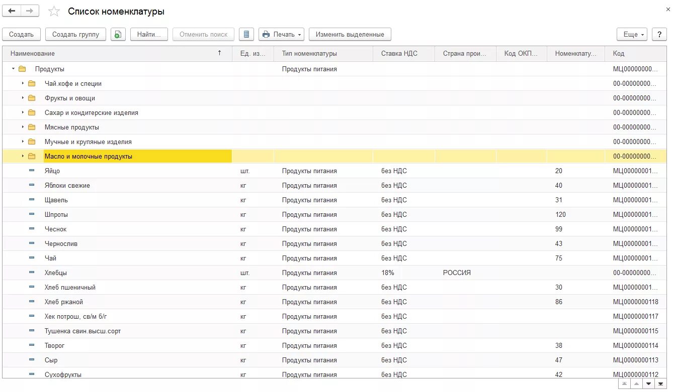Click item icon next to Хлебцы

coord(32,273)
